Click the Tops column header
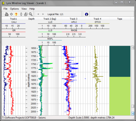Screen dimensions: 136x121 point(120,19)
